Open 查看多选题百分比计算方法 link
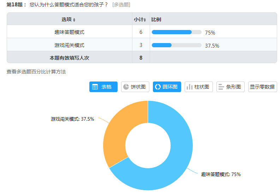280x193 pixels. coord(36,72)
